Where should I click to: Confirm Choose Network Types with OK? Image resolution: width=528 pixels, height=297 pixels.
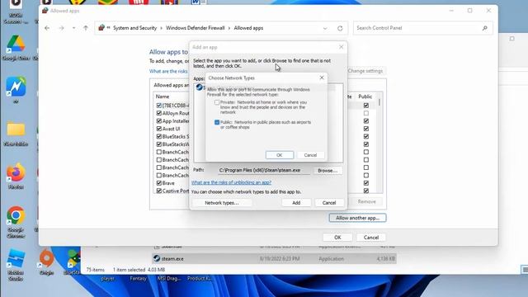pos(280,155)
